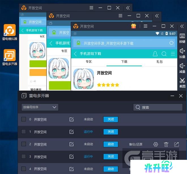The image size is (187, 174).
Task: Switch to the 礼包 tab
Action: (x=160, y=62)
